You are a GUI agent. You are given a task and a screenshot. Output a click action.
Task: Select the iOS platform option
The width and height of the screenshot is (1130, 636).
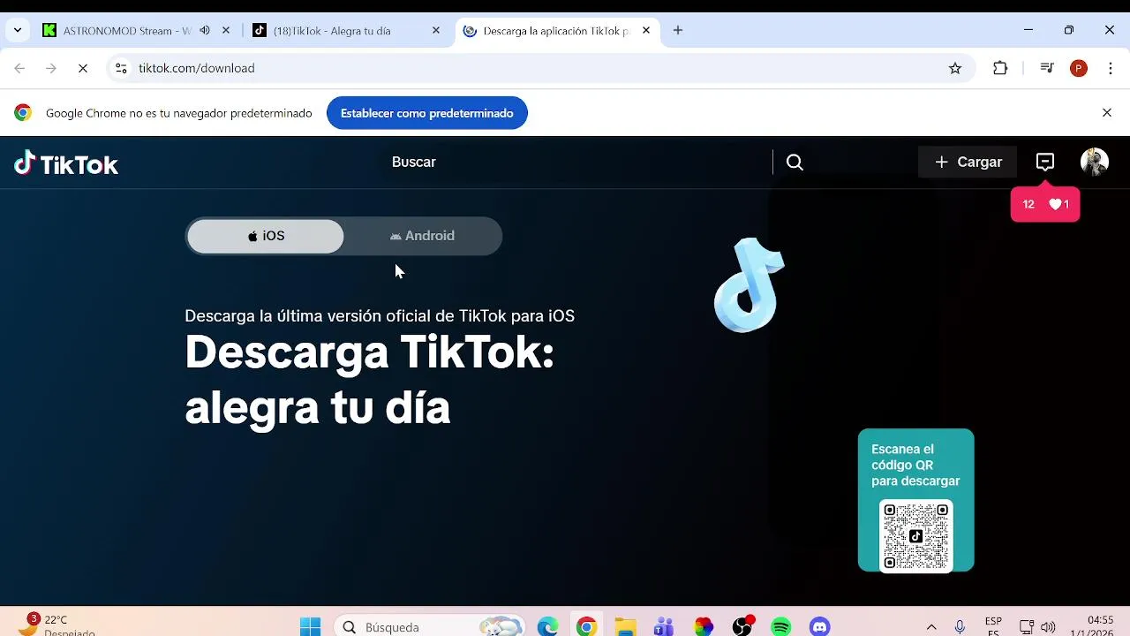(x=266, y=236)
